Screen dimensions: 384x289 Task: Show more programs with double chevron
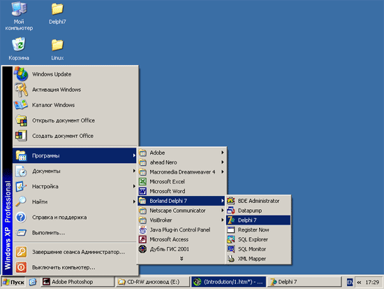pos(182,258)
